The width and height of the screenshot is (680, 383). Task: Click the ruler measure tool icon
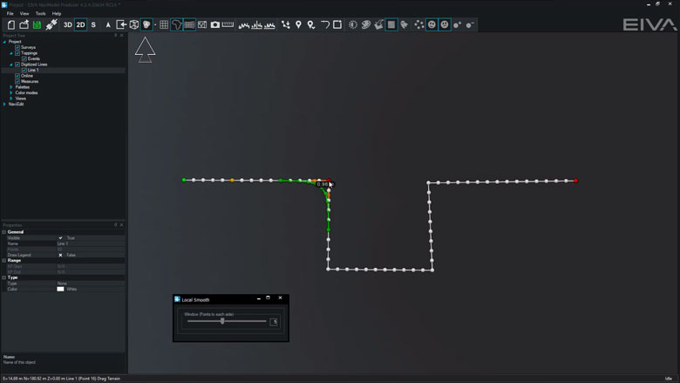pyautogui.click(x=228, y=24)
